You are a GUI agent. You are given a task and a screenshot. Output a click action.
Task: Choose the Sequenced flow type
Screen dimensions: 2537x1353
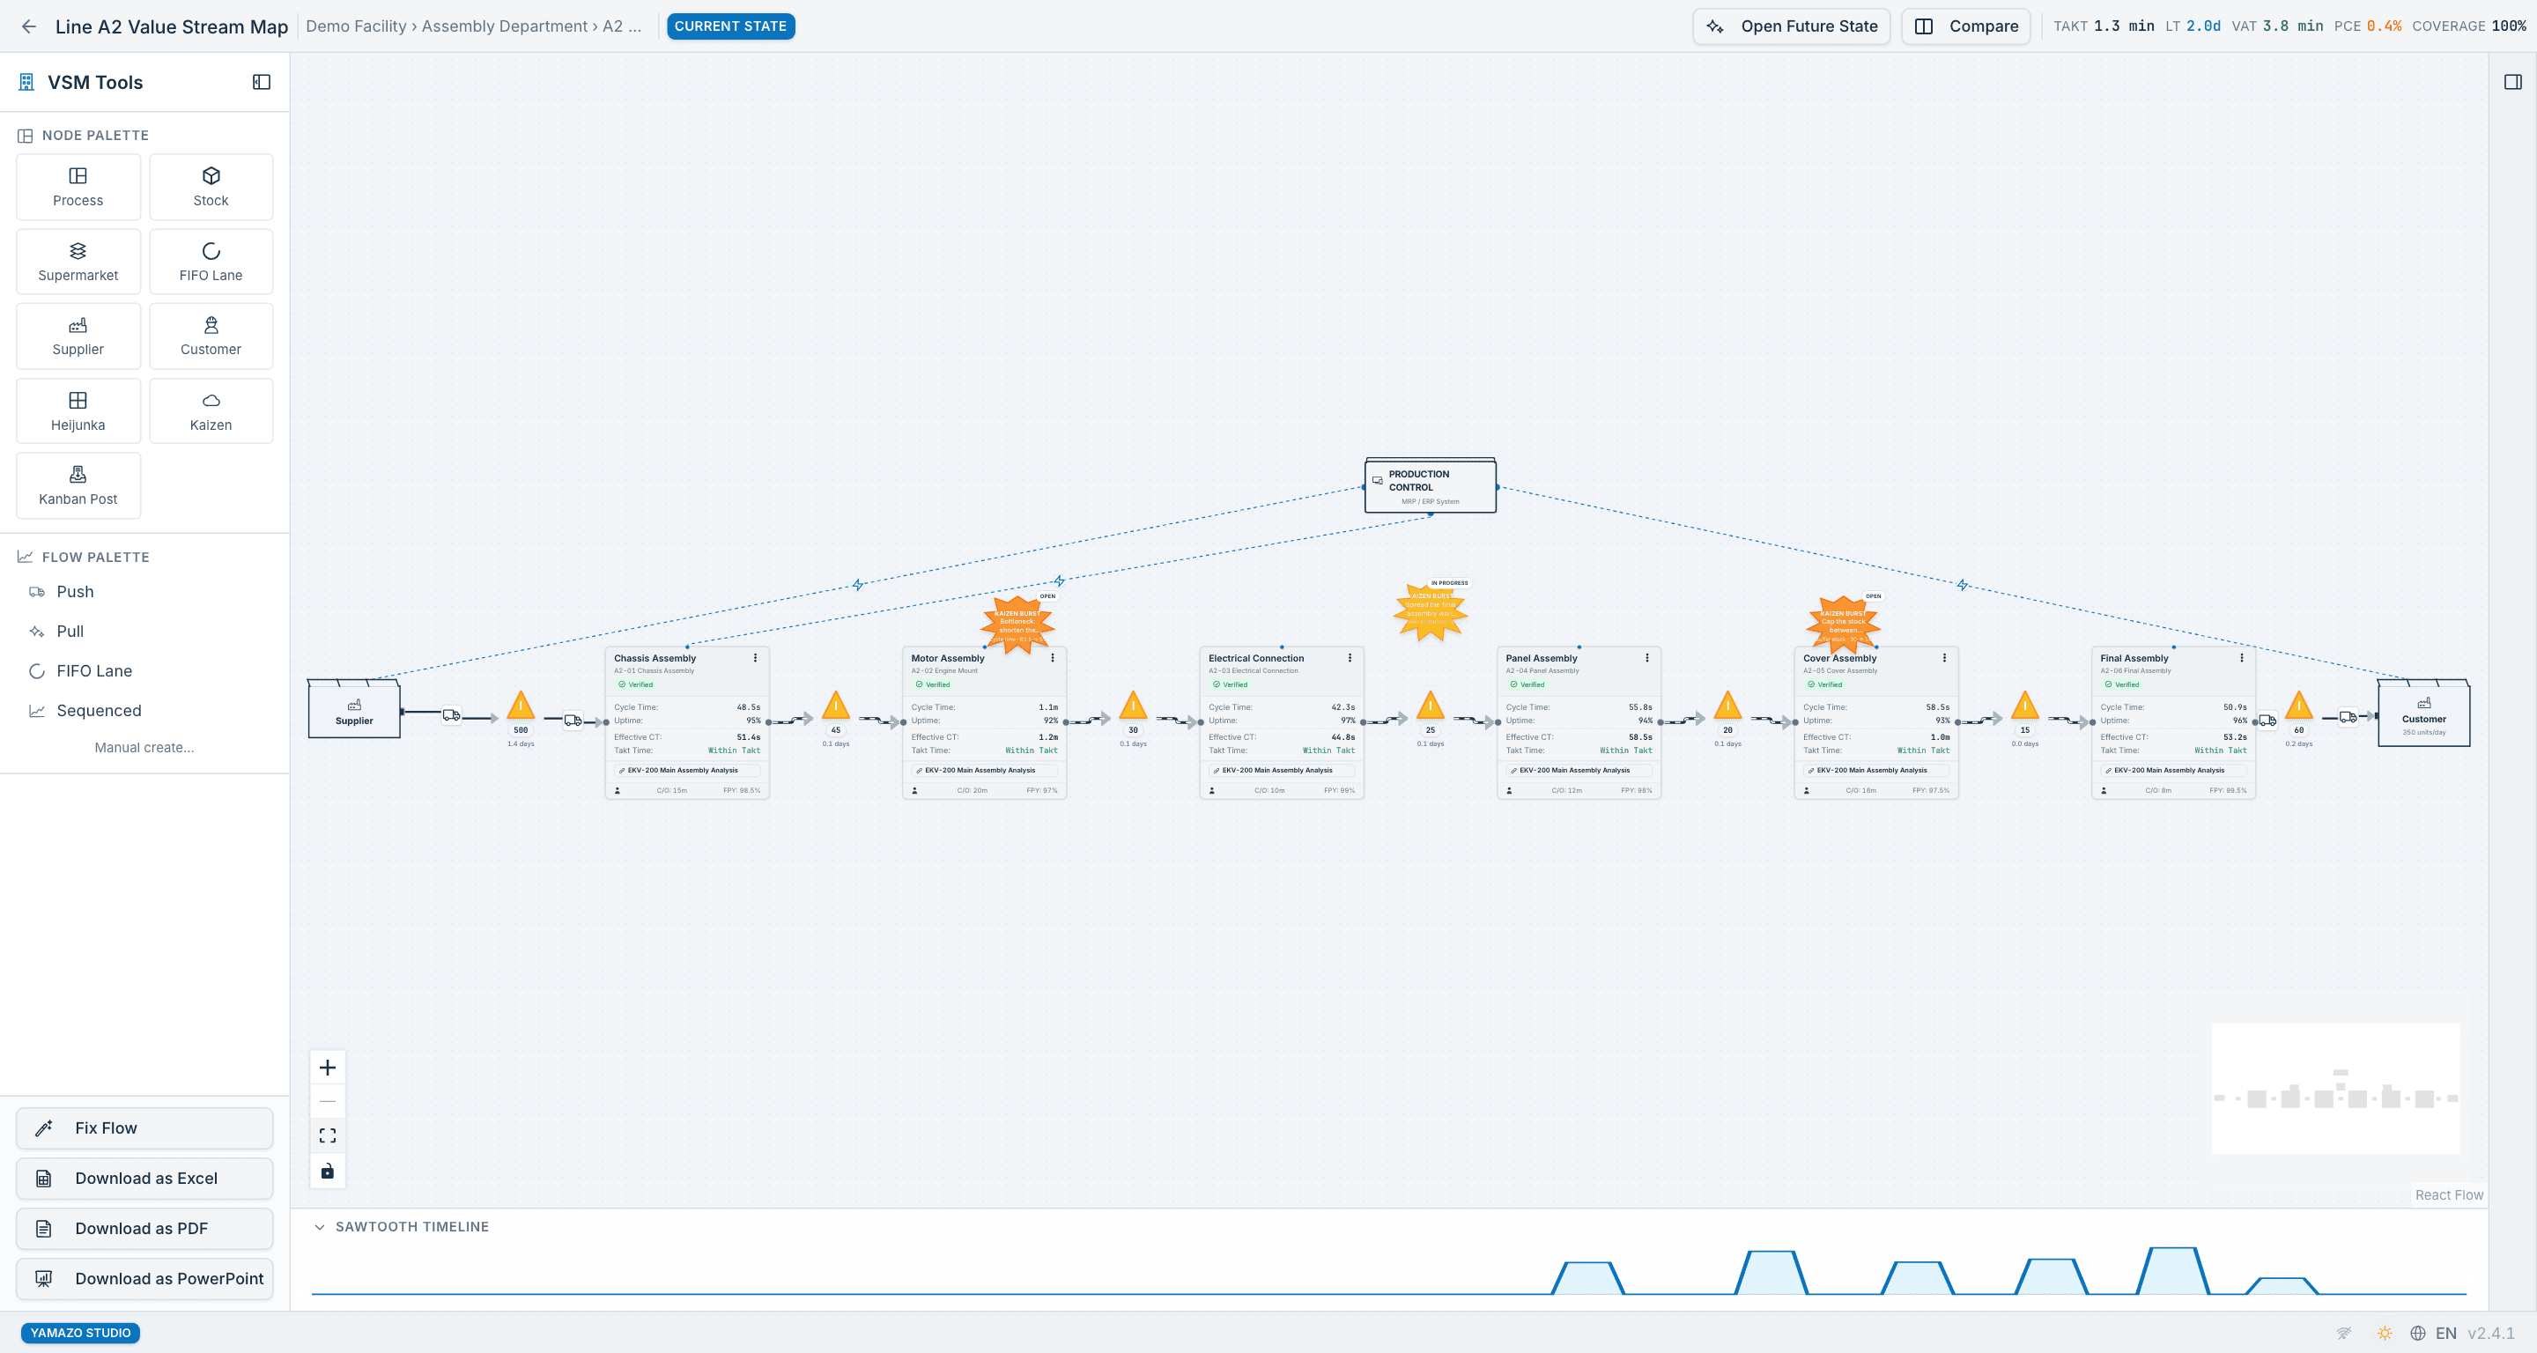click(x=99, y=711)
